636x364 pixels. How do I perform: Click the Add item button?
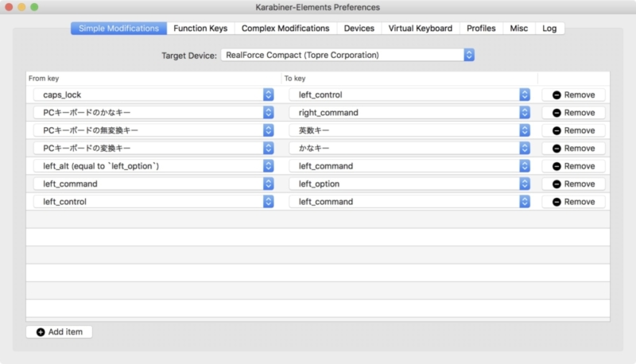tap(59, 332)
